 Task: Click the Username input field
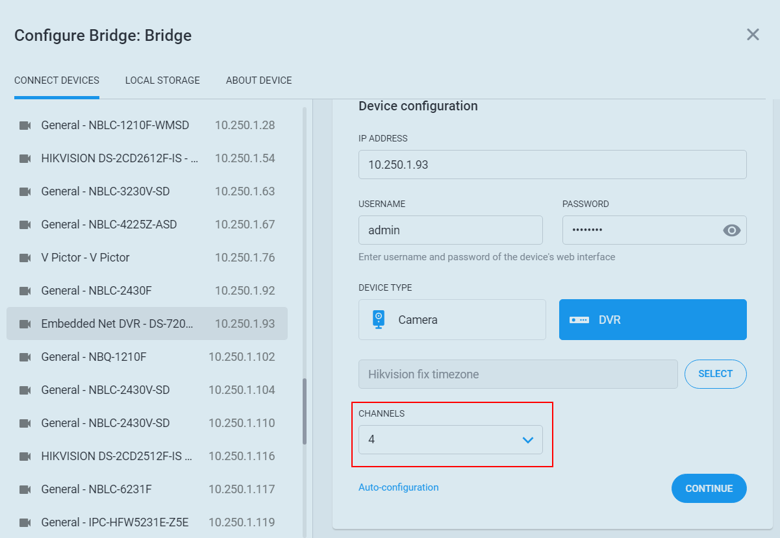(x=451, y=230)
